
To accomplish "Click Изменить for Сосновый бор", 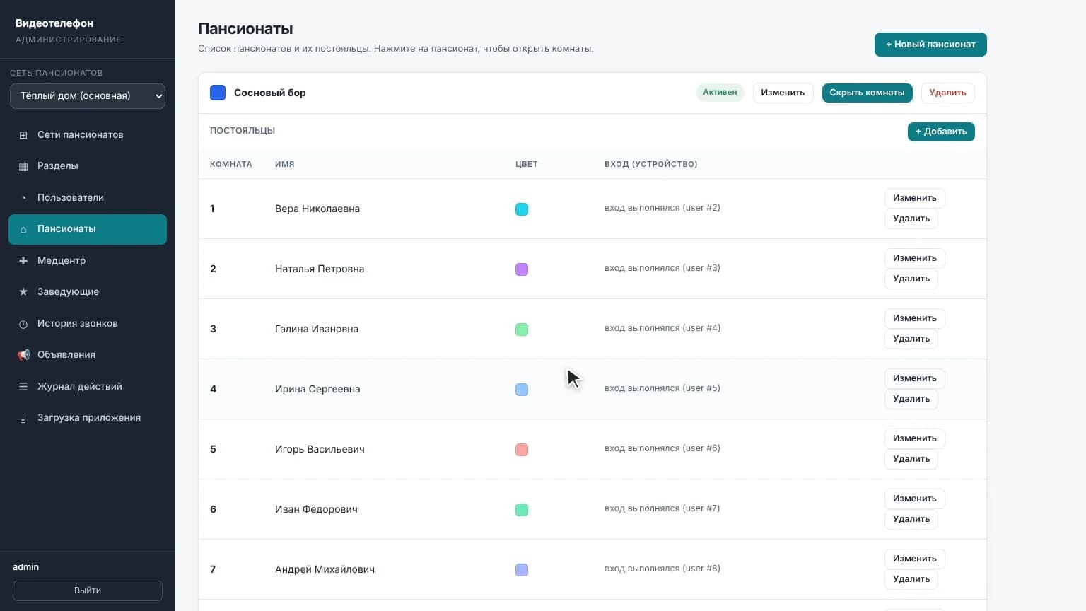I will pyautogui.click(x=783, y=93).
